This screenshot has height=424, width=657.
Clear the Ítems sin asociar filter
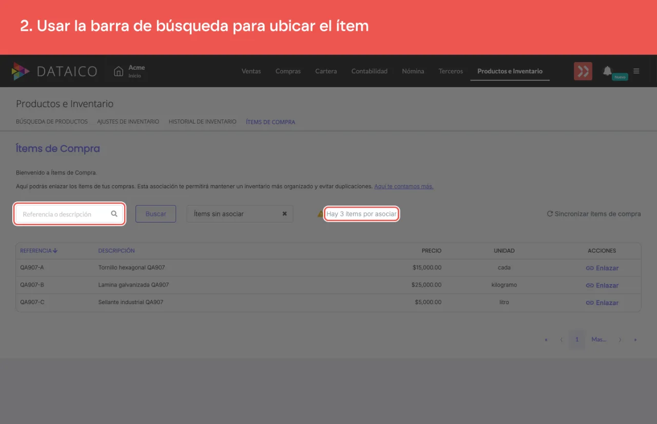pos(284,214)
